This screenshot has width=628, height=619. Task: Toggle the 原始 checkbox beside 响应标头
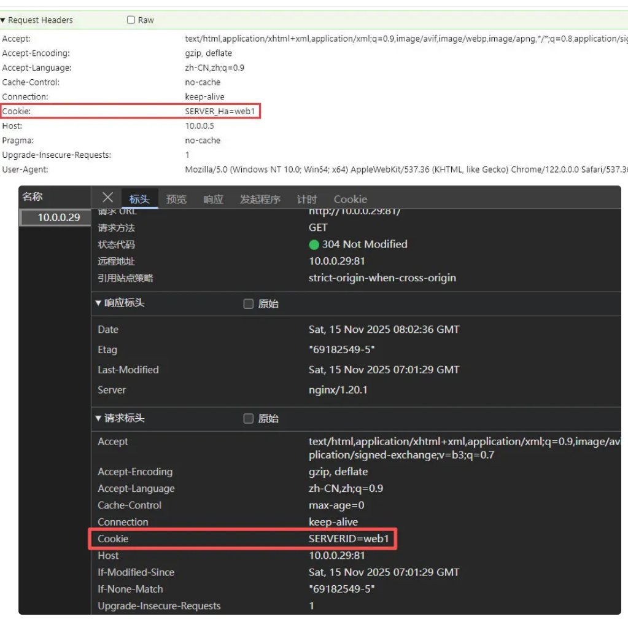(249, 303)
